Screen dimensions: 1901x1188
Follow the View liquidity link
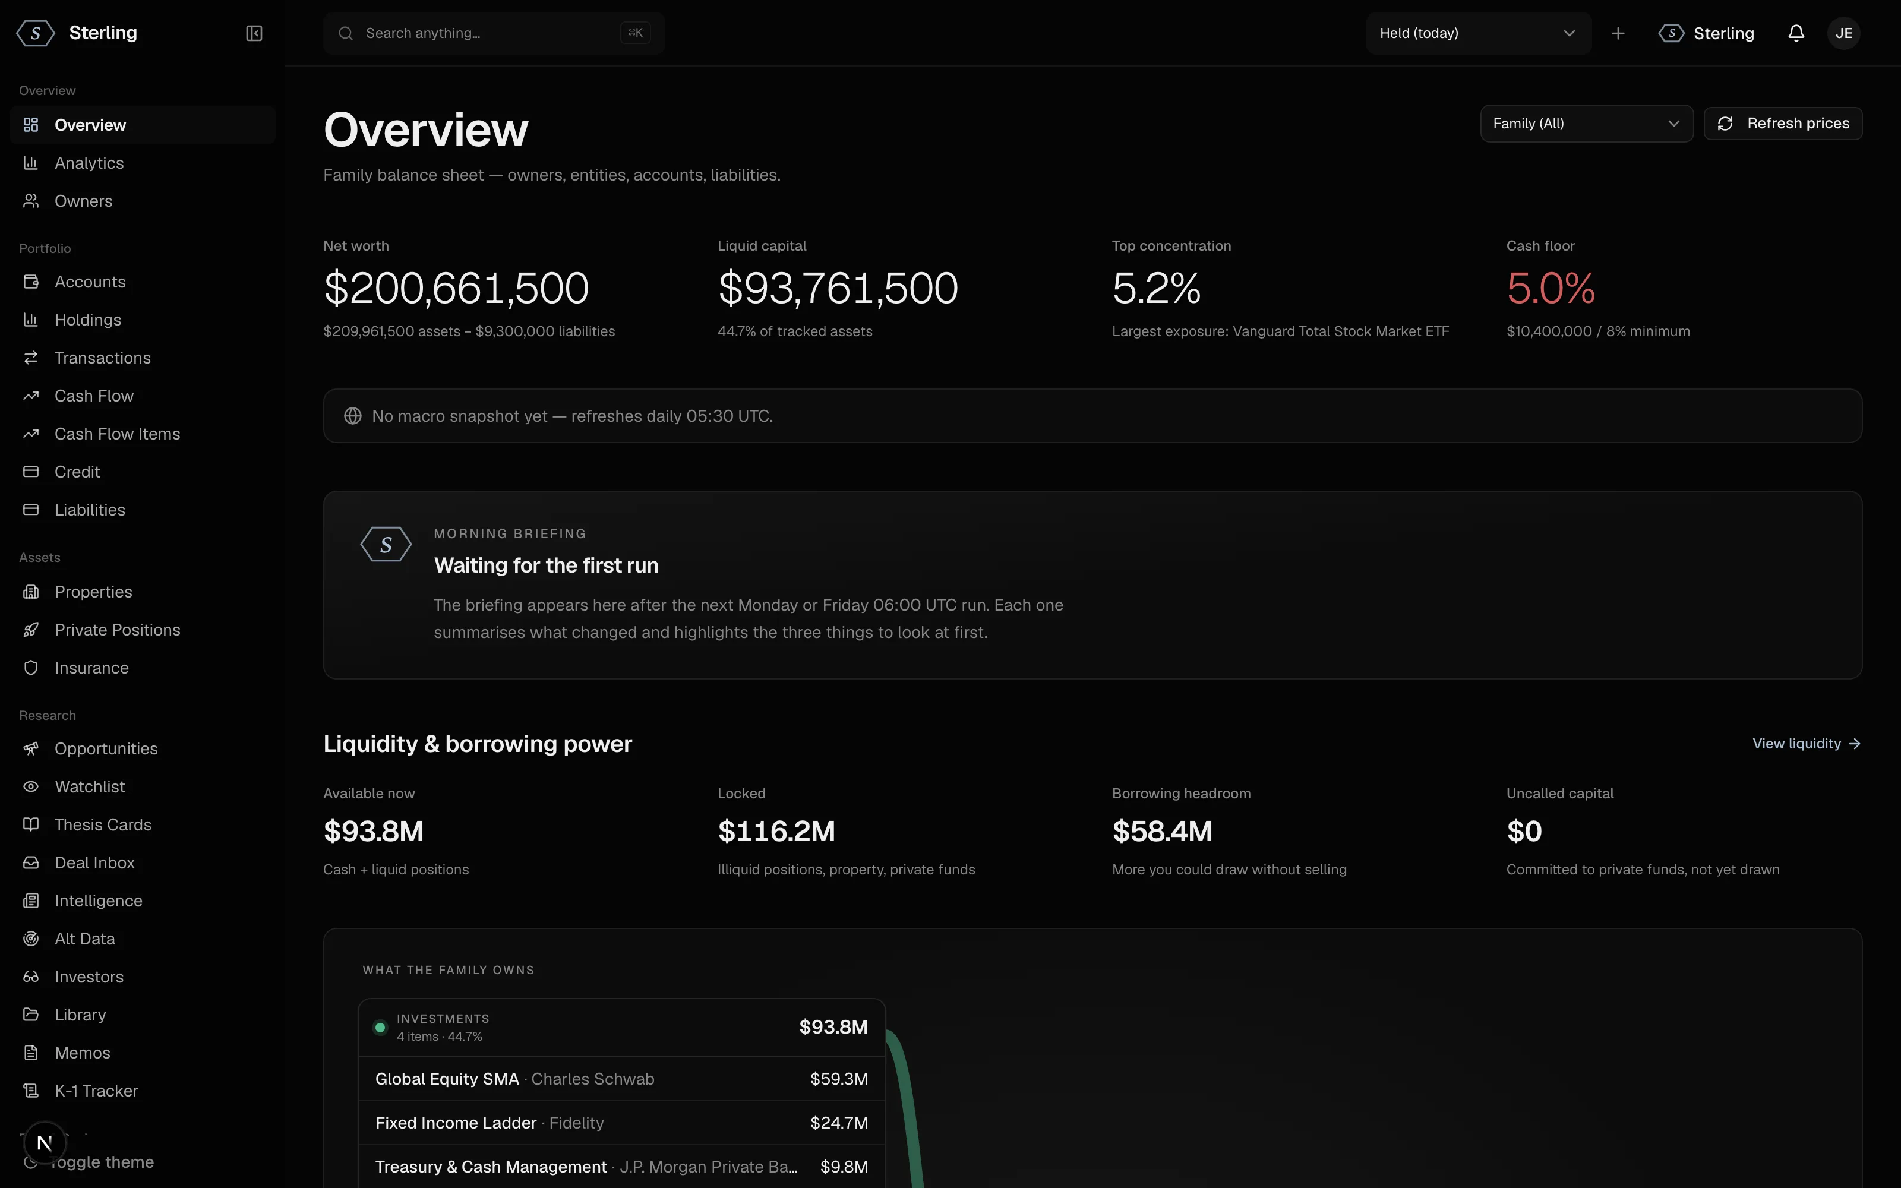[x=1806, y=743]
